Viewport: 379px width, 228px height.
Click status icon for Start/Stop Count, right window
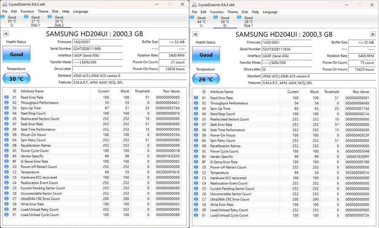pos(196,114)
